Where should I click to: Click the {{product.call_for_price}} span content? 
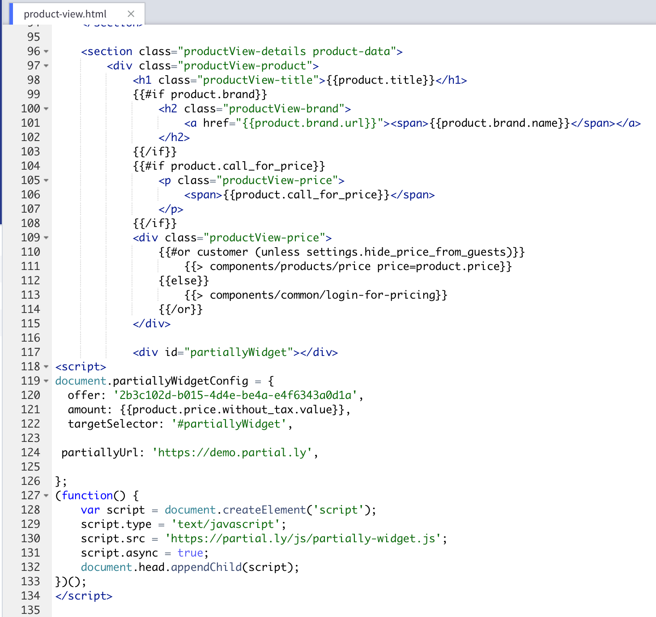(306, 195)
